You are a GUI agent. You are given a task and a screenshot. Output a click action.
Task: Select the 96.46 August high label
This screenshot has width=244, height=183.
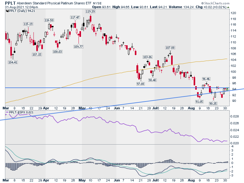pos(206,79)
